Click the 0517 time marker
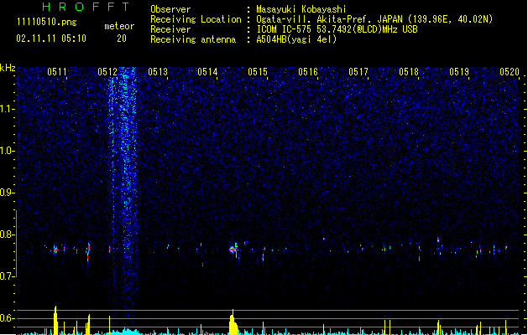 358,72
